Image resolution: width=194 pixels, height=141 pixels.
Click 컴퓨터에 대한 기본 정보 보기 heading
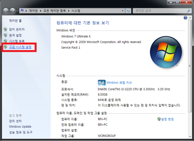83,23
